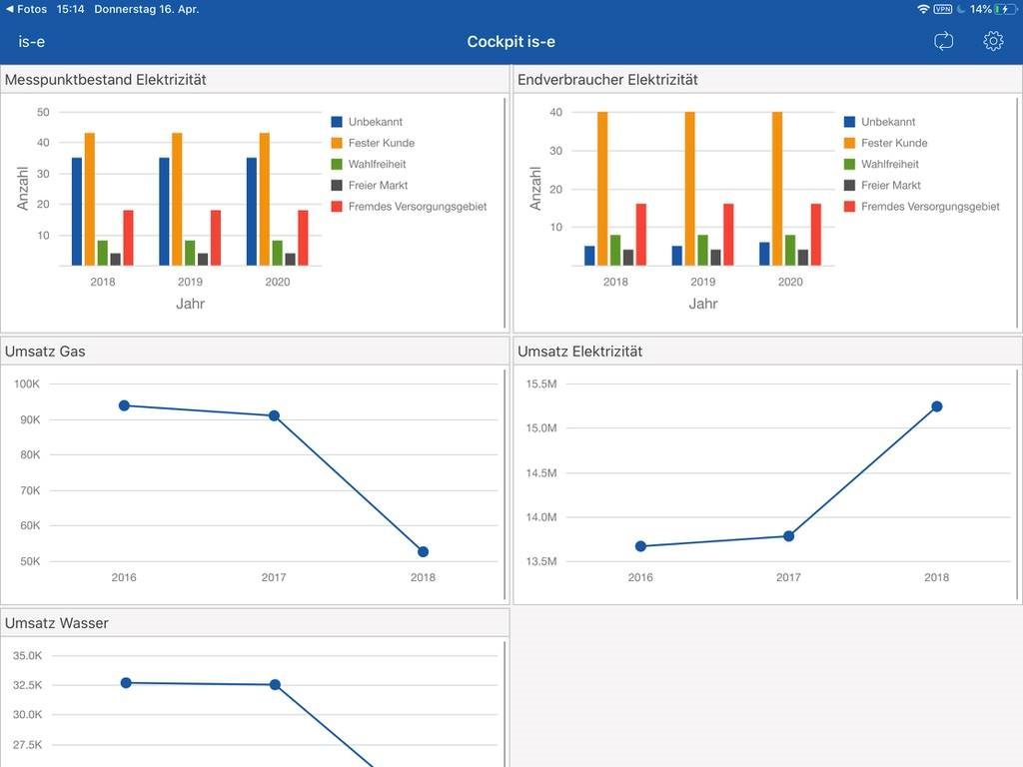Image resolution: width=1023 pixels, height=767 pixels.
Task: Tap orange 2018 bar in Messpunktbestand chart
Action: [89, 199]
